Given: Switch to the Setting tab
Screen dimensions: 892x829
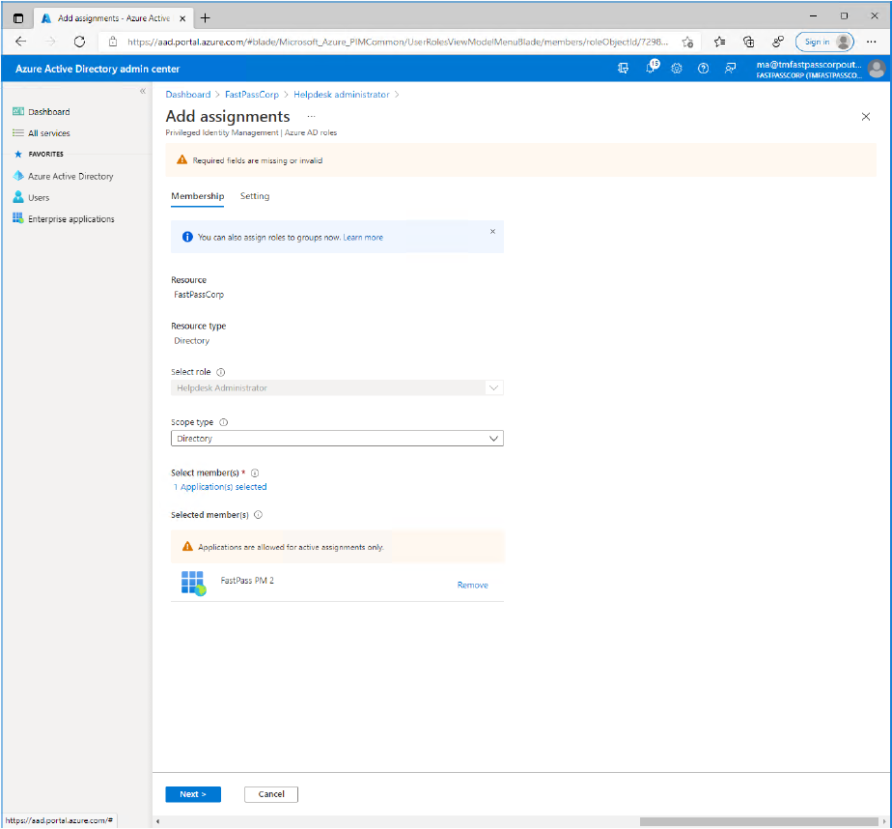Looking at the screenshot, I should pyautogui.click(x=255, y=196).
